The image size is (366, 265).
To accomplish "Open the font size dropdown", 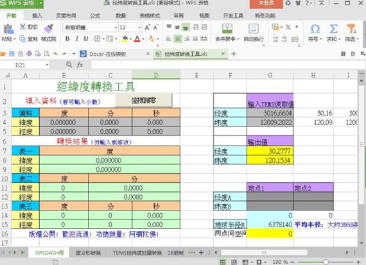I will (139, 28).
